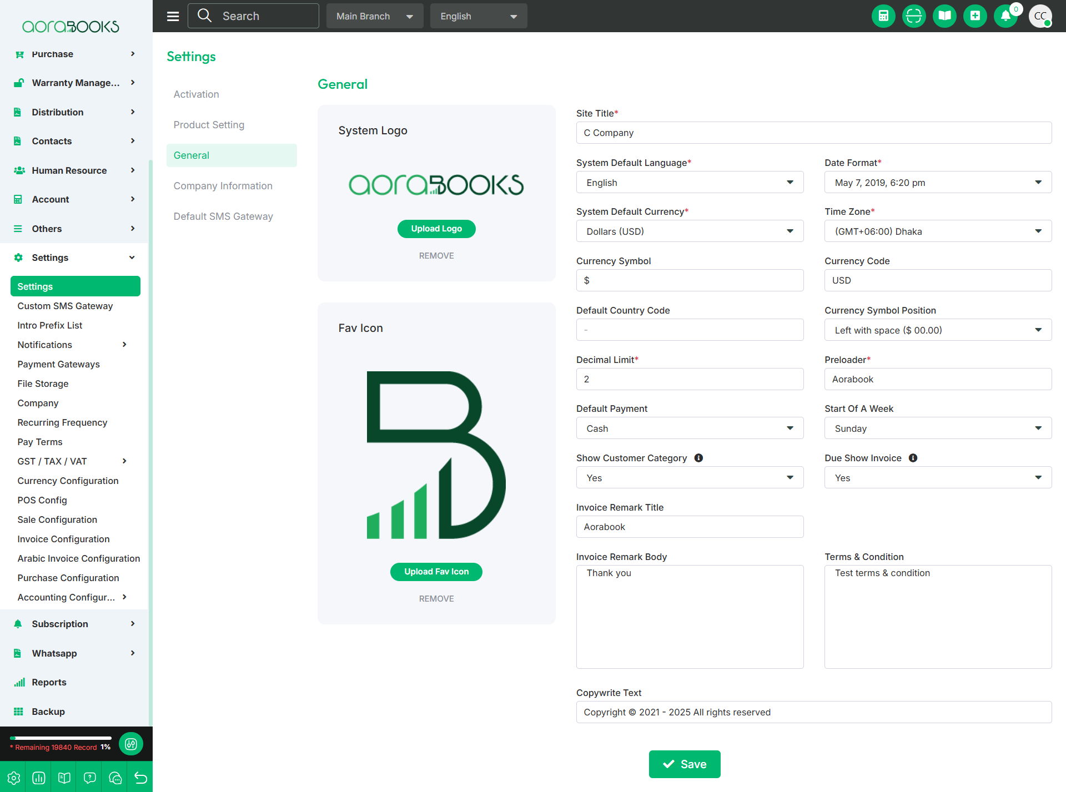Click the Site Title input field
The image size is (1066, 792).
pos(814,133)
